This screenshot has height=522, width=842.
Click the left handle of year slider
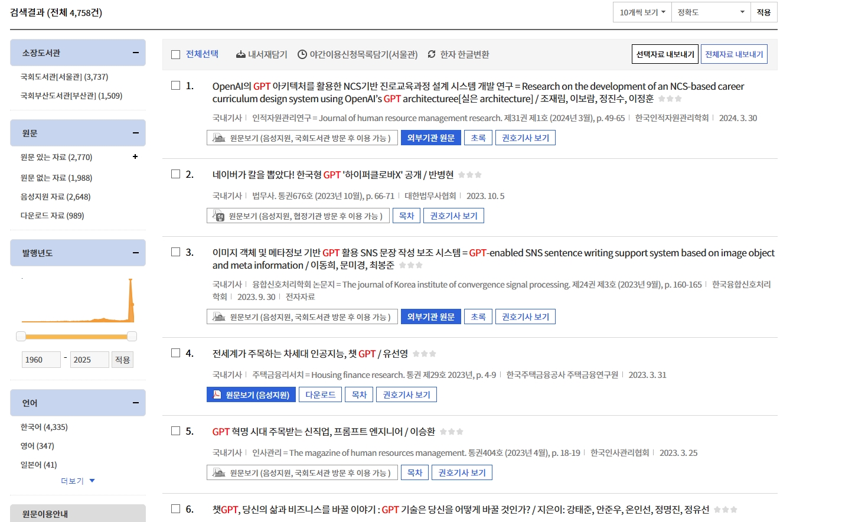point(21,336)
